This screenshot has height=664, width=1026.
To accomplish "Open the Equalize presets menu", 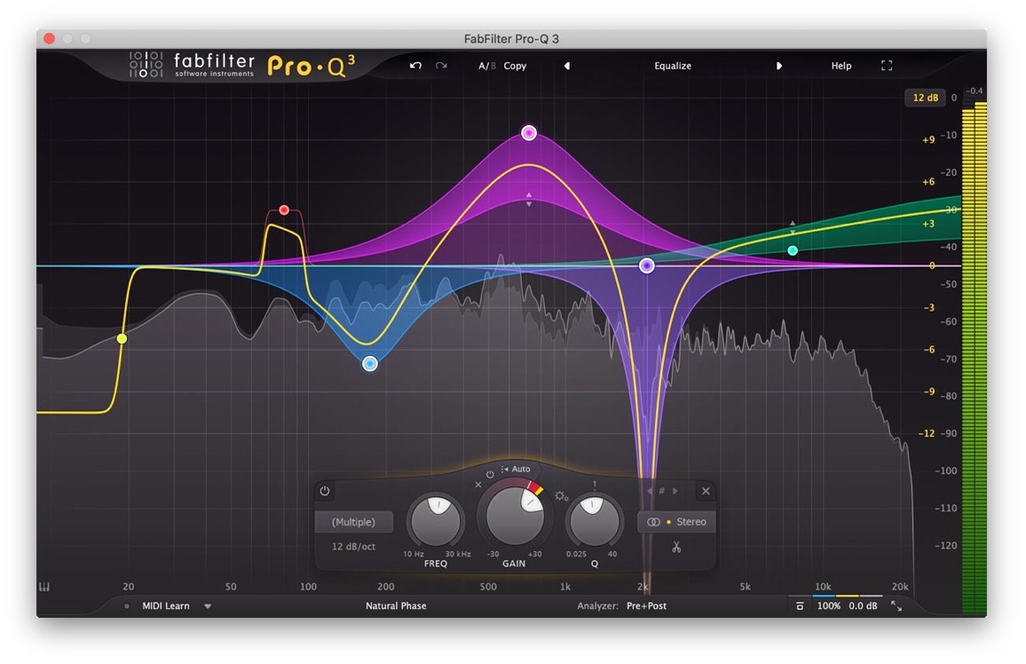I will pyautogui.click(x=673, y=66).
